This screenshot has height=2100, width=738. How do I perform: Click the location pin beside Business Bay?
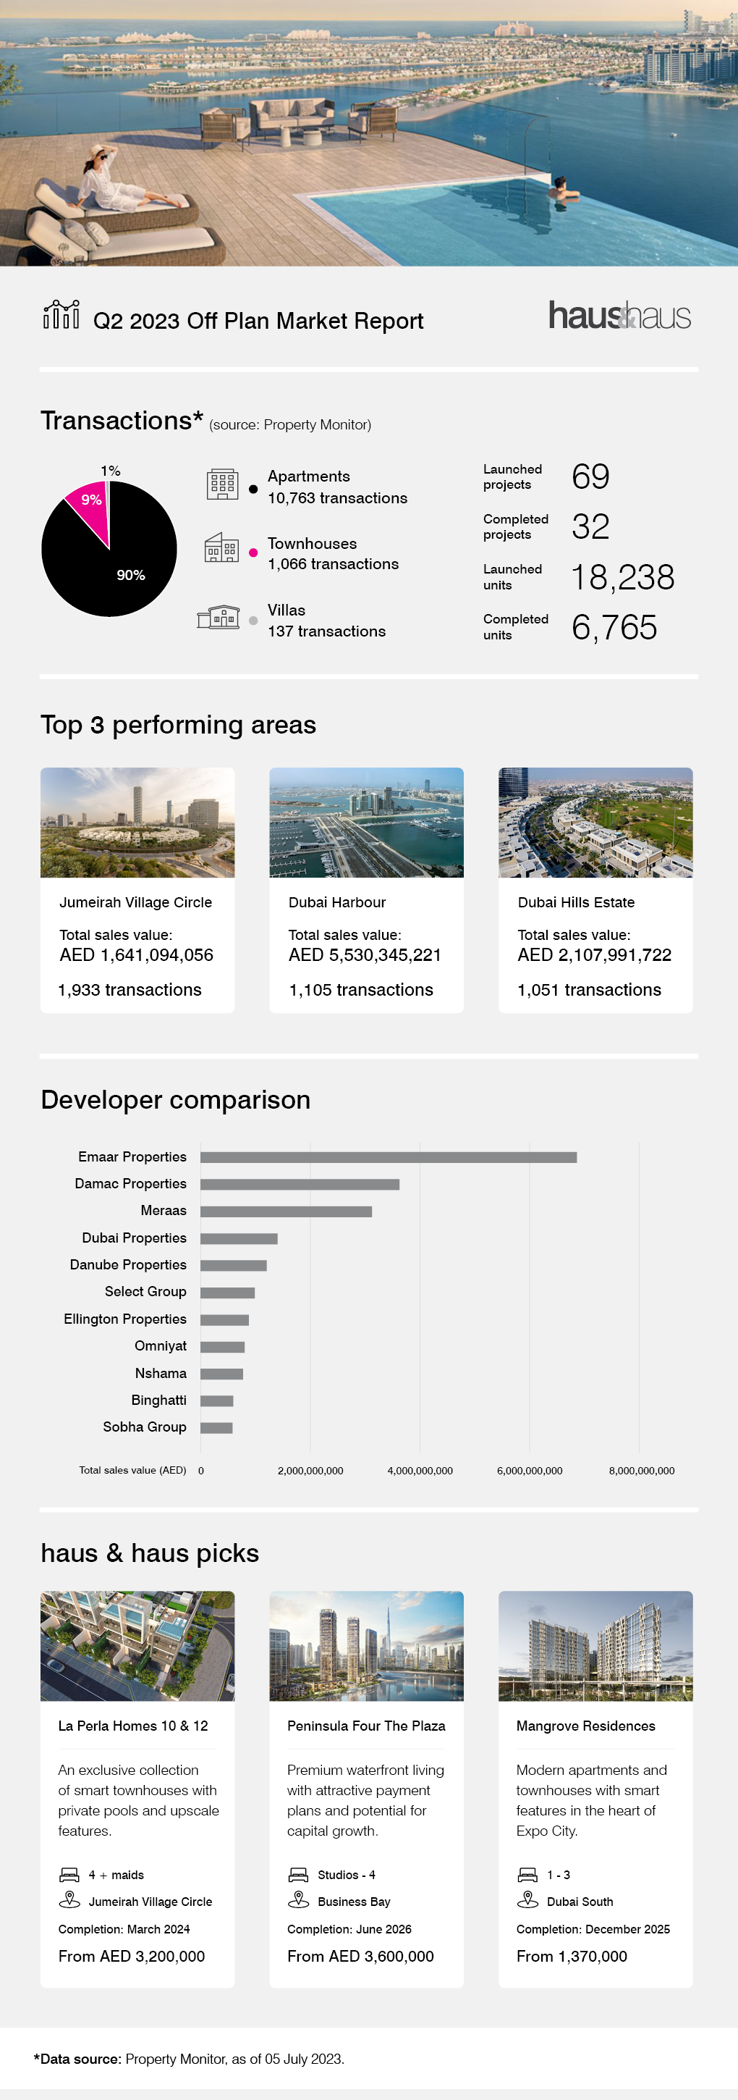[298, 1899]
